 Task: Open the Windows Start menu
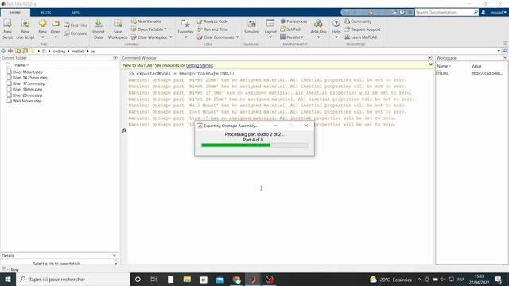pos(8,279)
